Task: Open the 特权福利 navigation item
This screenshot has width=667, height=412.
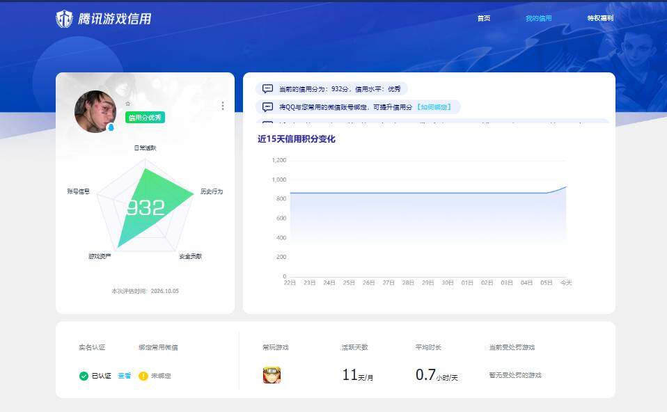Action: click(600, 18)
